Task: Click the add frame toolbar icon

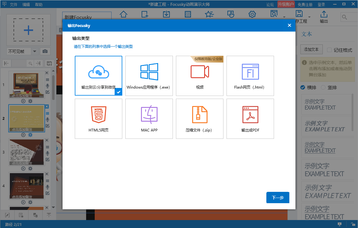Action: point(145,14)
